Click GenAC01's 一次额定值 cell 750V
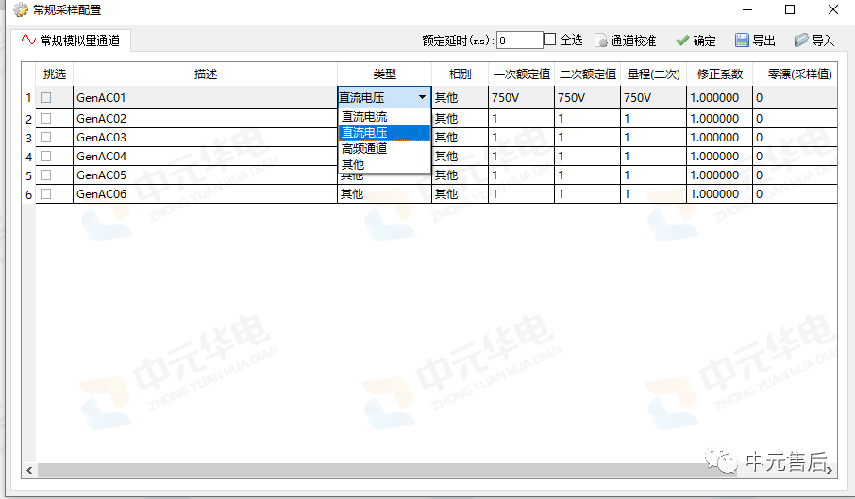The height and width of the screenshot is (499, 855). [x=521, y=97]
